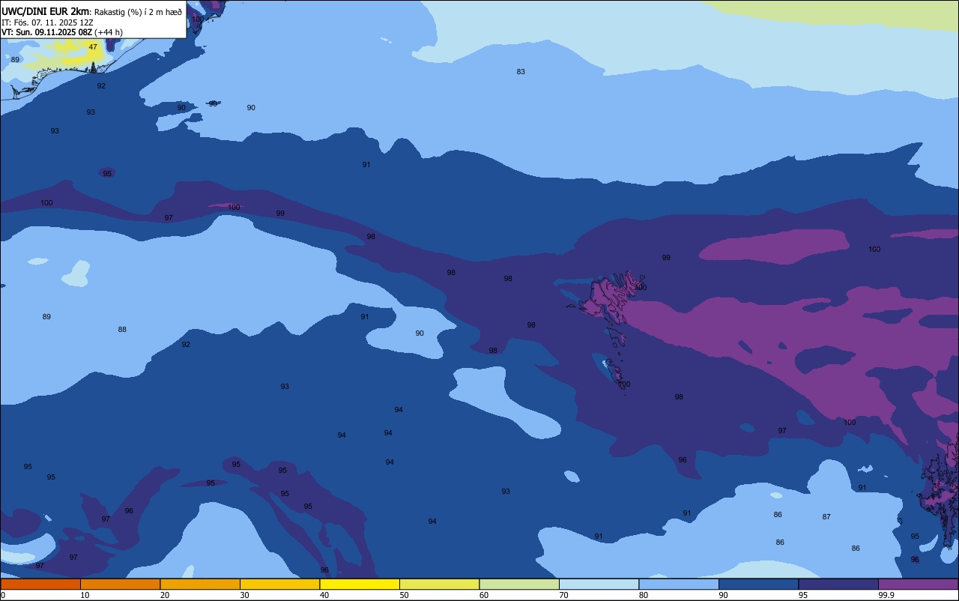Click the humidity value 87 on the map
The width and height of the screenshot is (959, 601).
[826, 517]
